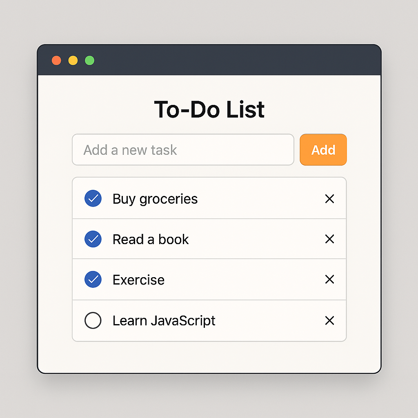
Task: Click the Buy groceries task label
Action: pos(155,199)
